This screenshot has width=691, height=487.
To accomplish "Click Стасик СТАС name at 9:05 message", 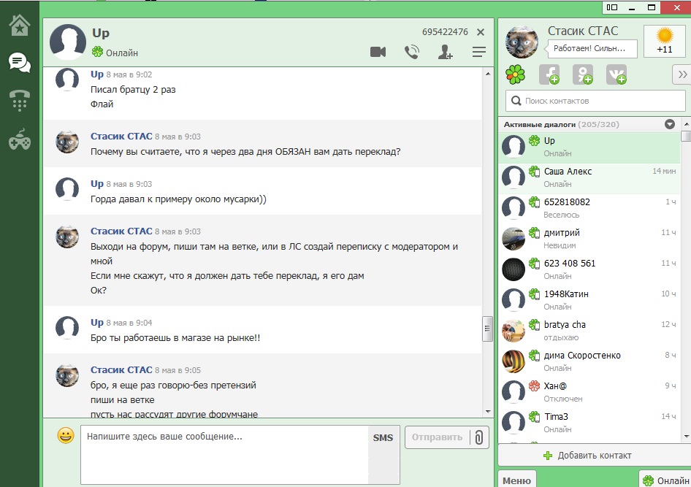I will click(121, 370).
